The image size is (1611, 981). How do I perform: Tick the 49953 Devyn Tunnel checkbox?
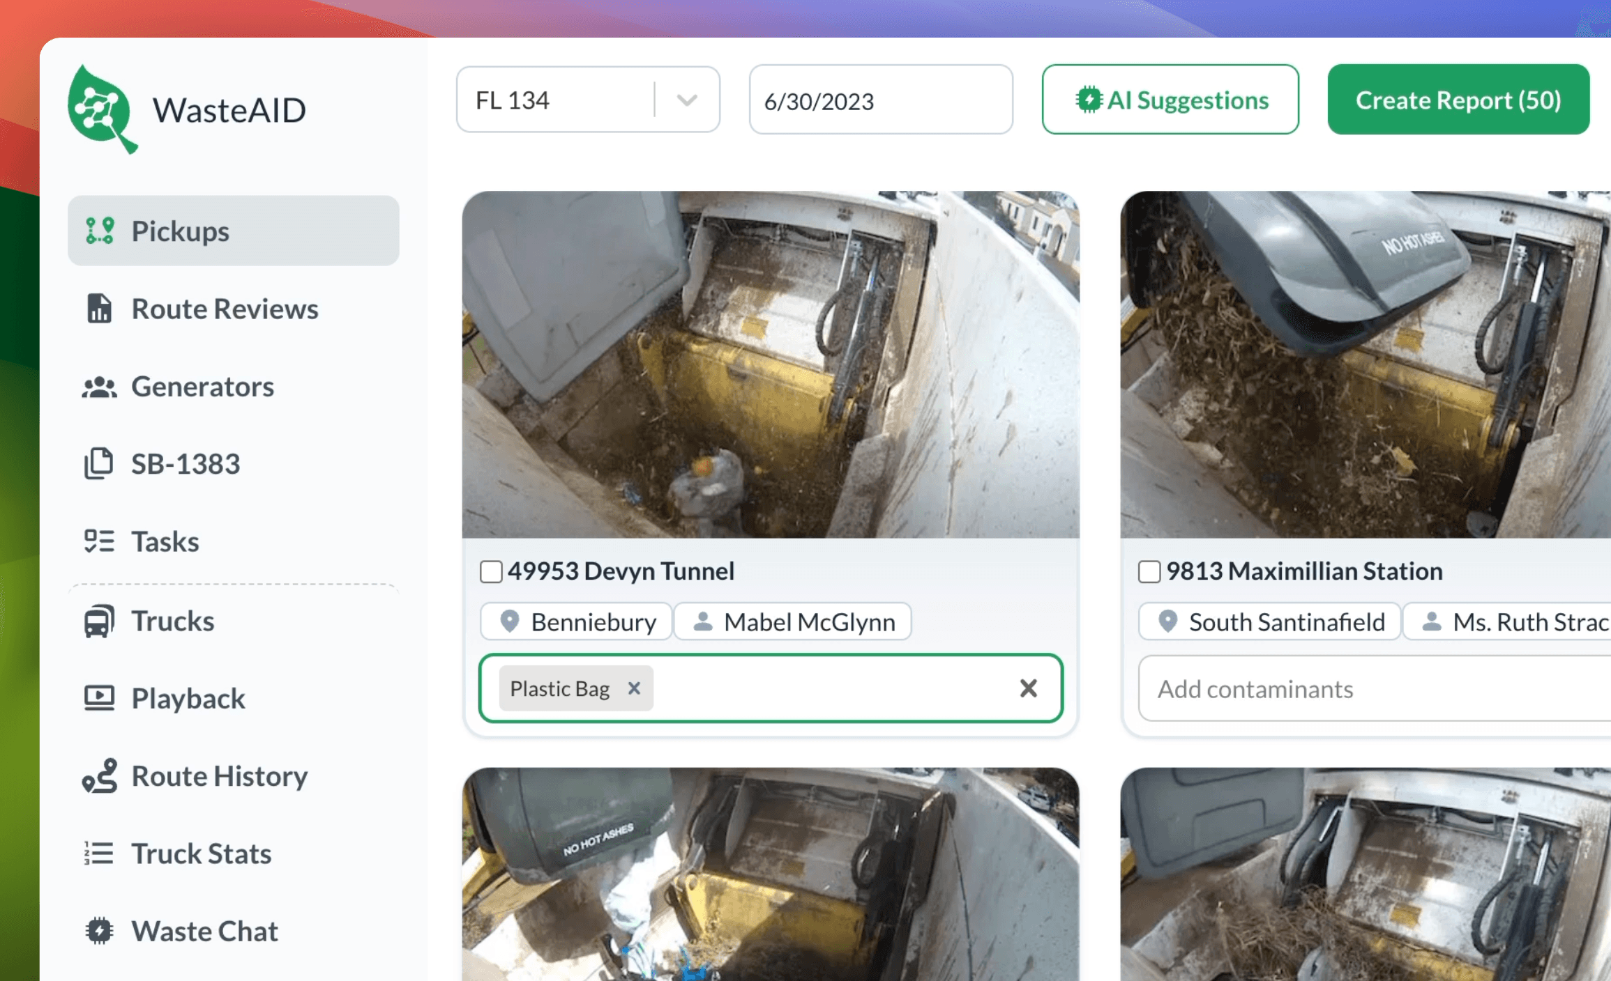(x=491, y=571)
